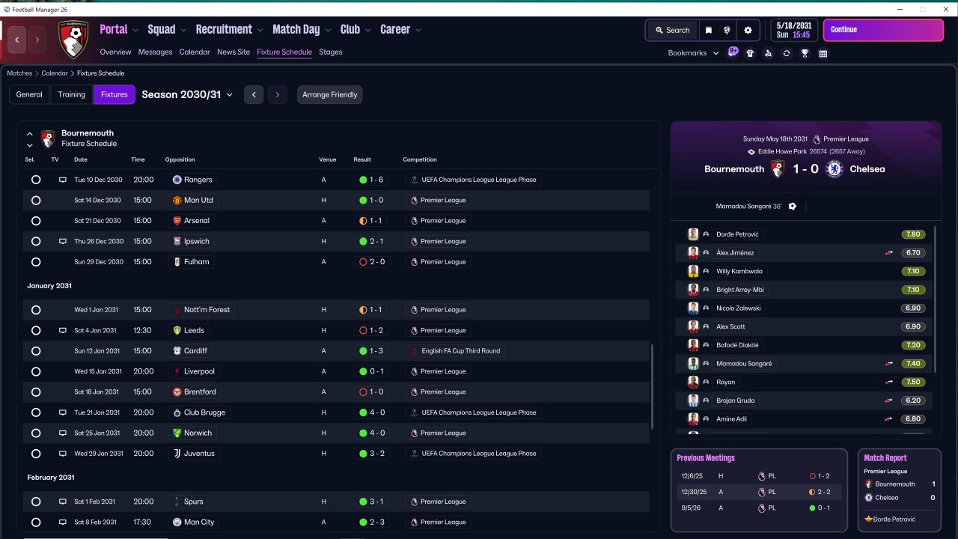Click the Man Utd club badge
This screenshot has height=539, width=958.
pyautogui.click(x=177, y=200)
